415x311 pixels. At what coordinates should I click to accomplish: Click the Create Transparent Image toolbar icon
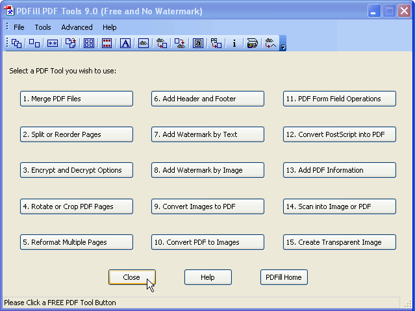click(x=270, y=43)
